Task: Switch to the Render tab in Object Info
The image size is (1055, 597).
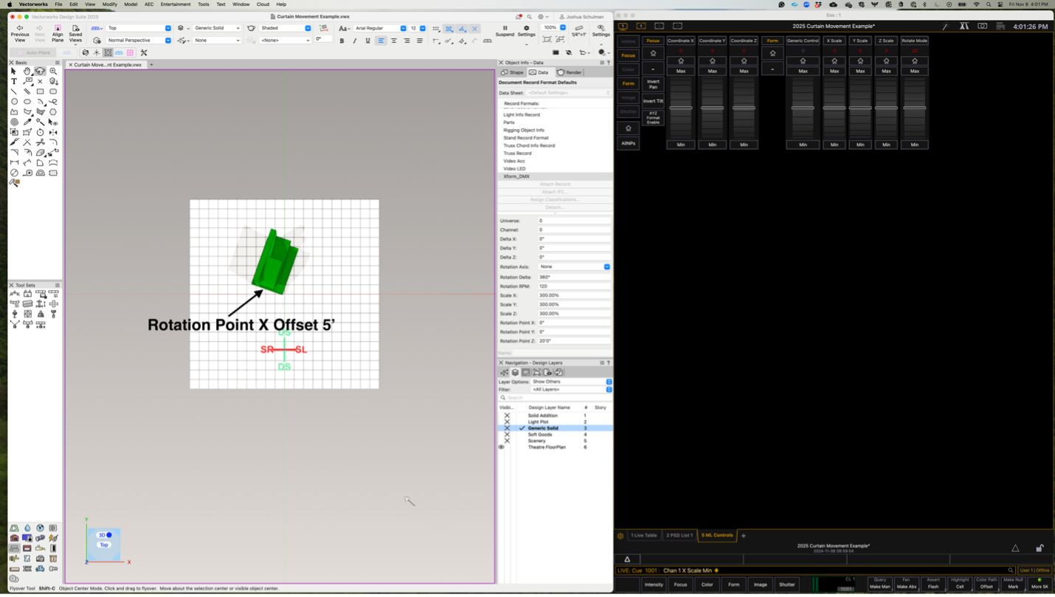Action: tap(570, 72)
